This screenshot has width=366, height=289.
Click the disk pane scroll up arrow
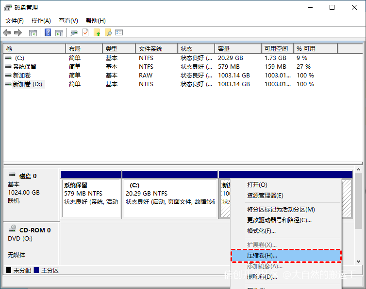point(359,169)
